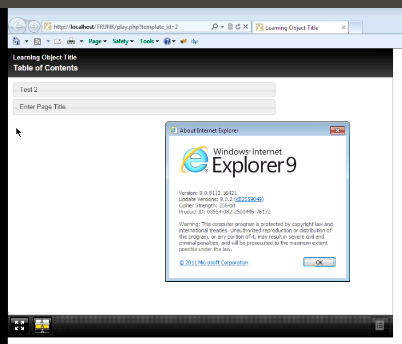Viewport: 402px width, 344px height.
Task: Click the Read Mail envelope icon
Action: point(57,41)
